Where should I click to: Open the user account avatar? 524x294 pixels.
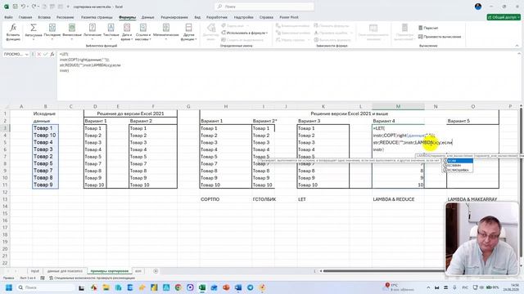(x=478, y=7)
